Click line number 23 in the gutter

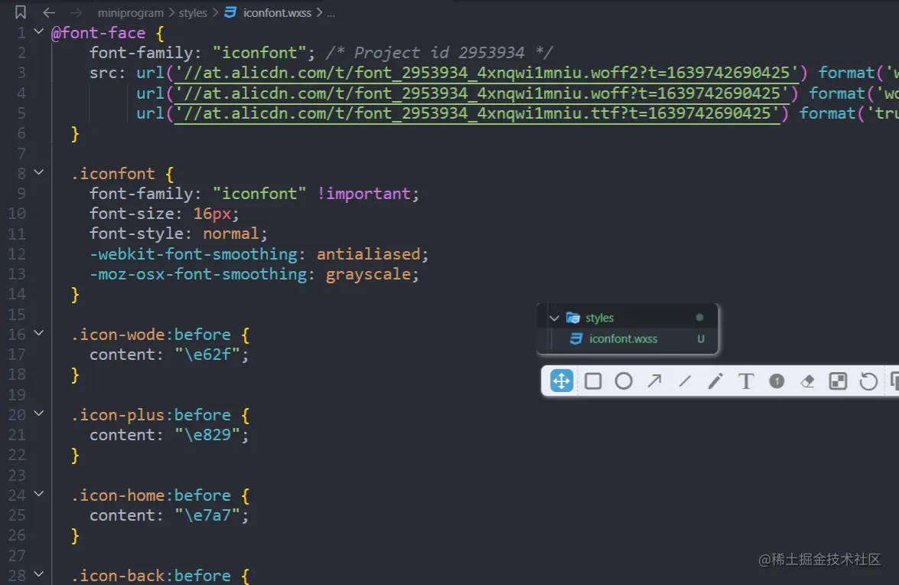pyautogui.click(x=17, y=475)
